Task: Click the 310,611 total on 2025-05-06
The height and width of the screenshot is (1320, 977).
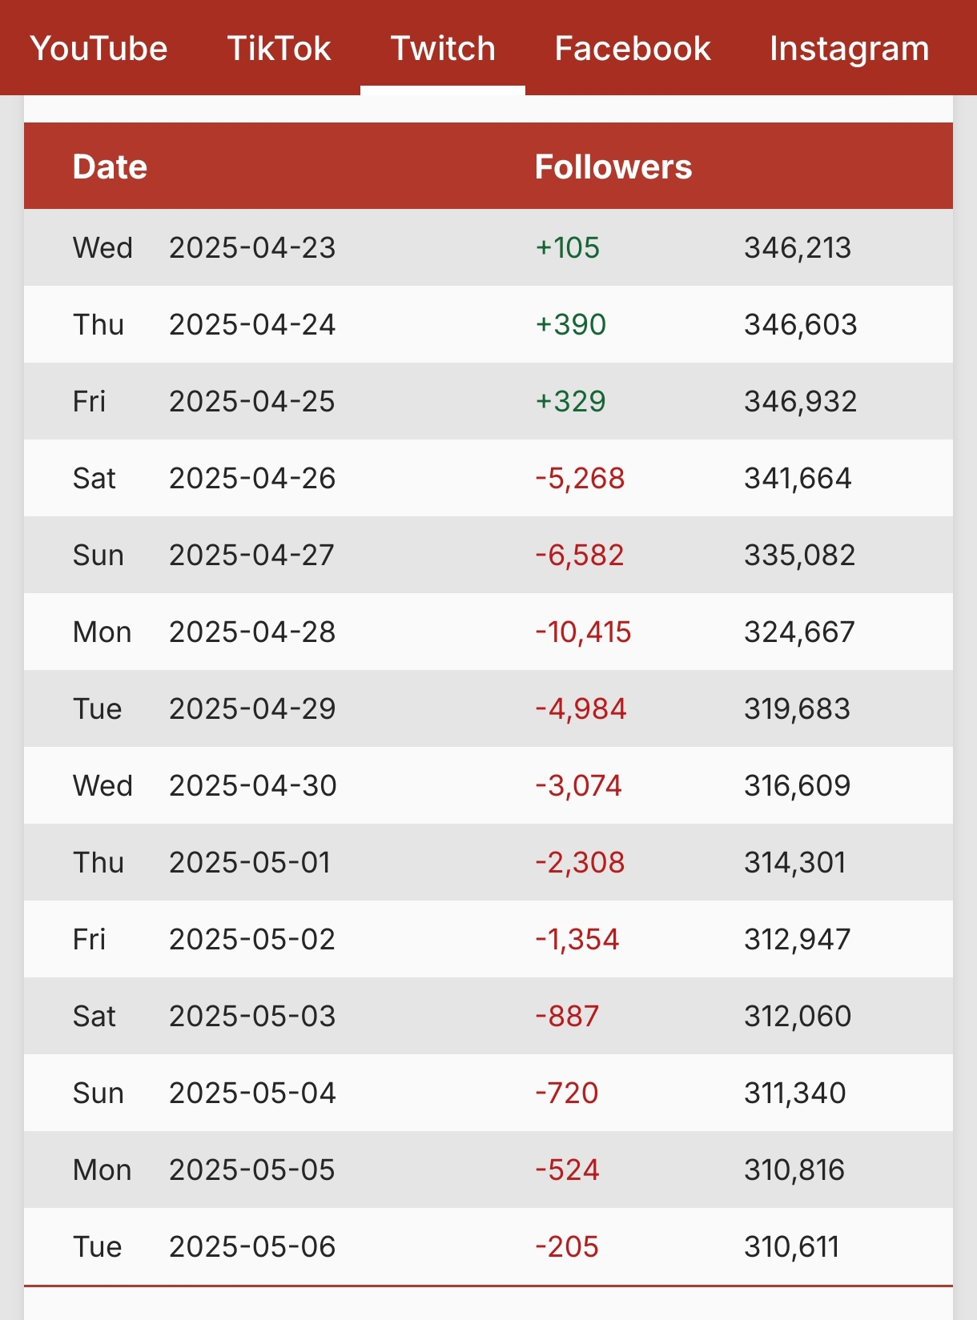Action: pos(792,1246)
